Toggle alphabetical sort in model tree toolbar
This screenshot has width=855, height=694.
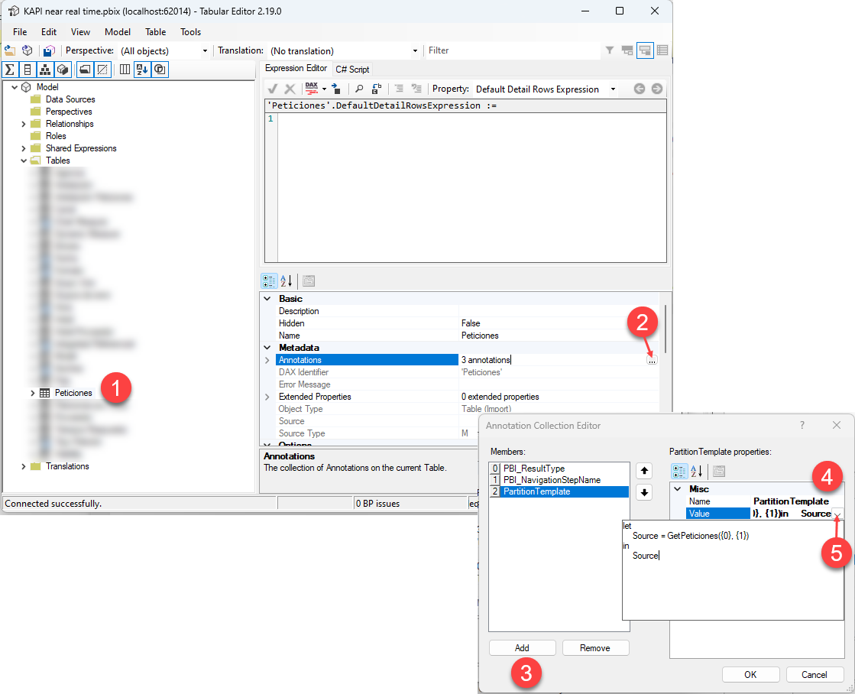(x=142, y=70)
